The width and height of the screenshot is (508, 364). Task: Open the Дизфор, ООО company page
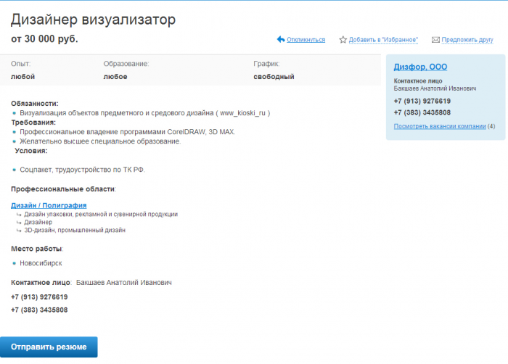click(x=420, y=67)
